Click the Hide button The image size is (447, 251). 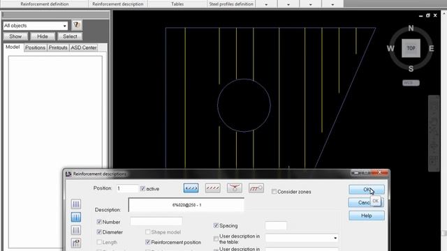43,36
